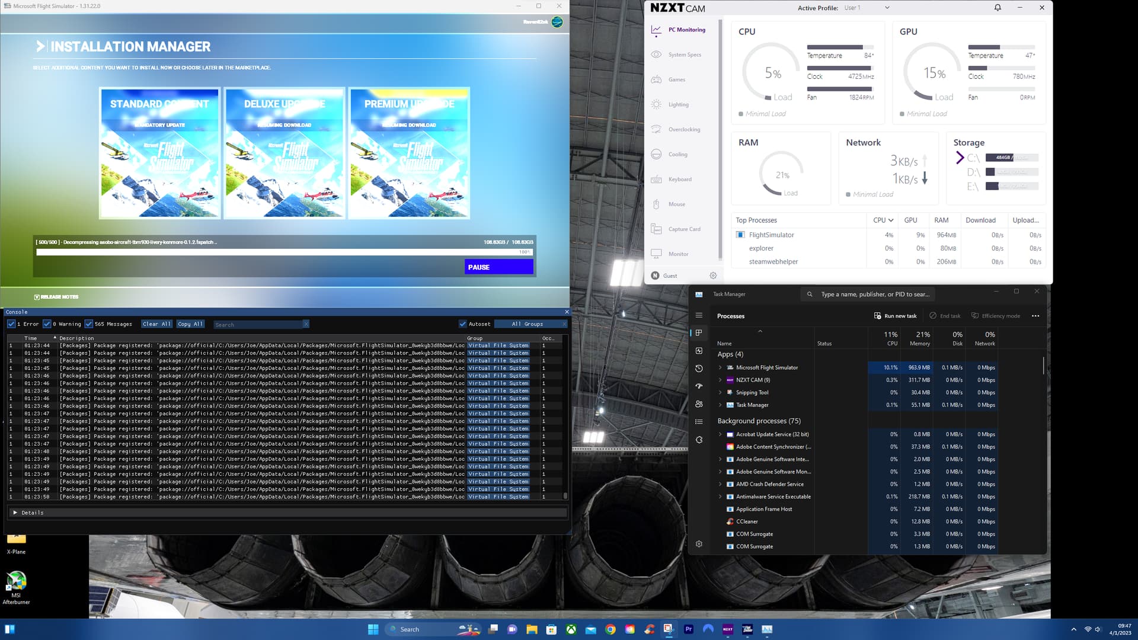
Task: Open the Overclocking section in NZXT CAM
Action: [682, 129]
